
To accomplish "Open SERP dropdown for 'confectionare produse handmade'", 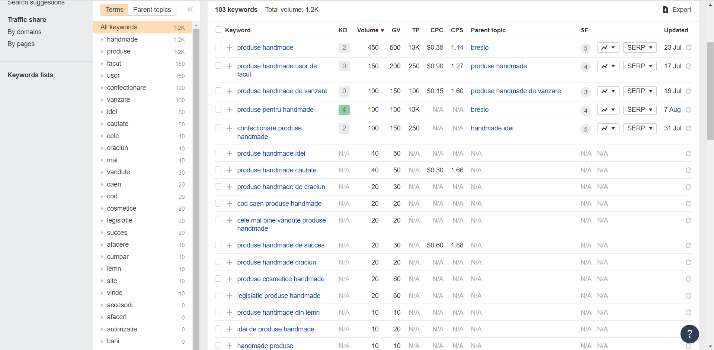I will coord(640,128).
